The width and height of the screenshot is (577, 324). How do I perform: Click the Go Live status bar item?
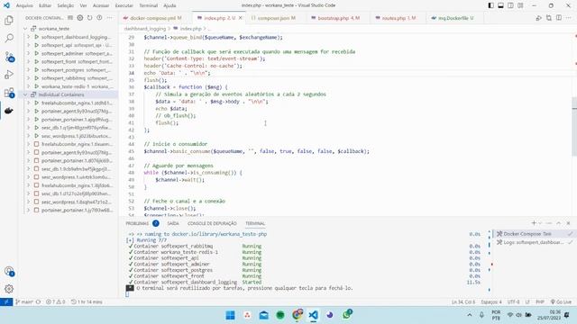click(x=561, y=302)
